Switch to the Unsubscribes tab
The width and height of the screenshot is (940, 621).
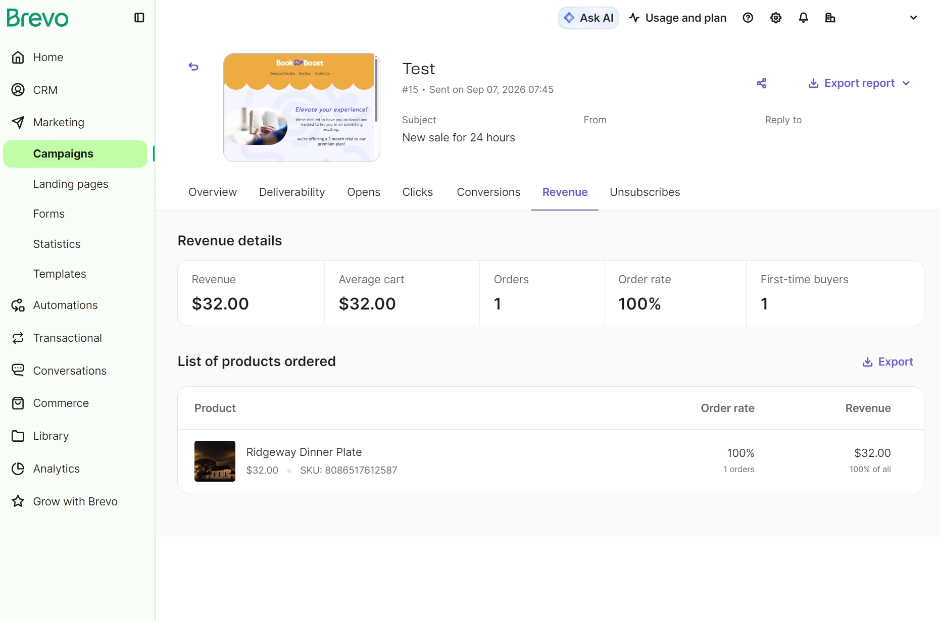pyautogui.click(x=645, y=192)
